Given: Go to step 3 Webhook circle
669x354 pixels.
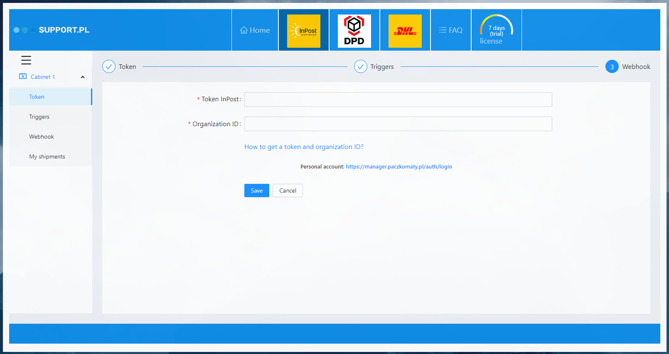Looking at the screenshot, I should point(612,66).
